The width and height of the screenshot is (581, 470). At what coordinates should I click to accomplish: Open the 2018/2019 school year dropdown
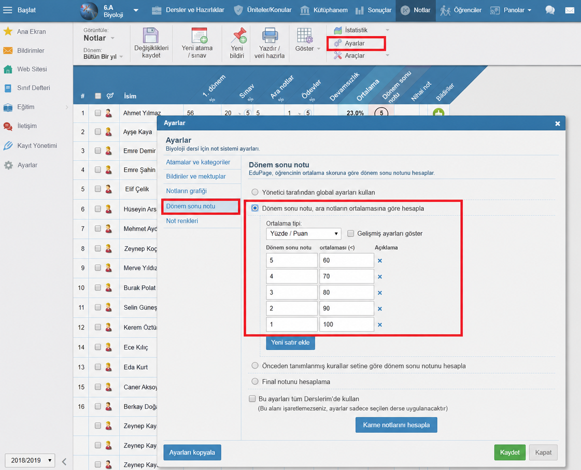tap(30, 460)
